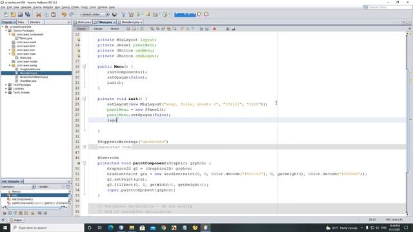Click the globe browser icon next to config
Screen dimensions: 413x232
tap(114, 14)
